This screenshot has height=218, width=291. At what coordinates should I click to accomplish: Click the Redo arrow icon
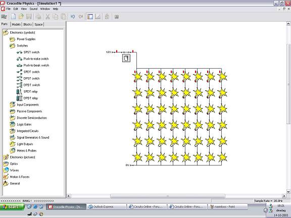coord(80,17)
